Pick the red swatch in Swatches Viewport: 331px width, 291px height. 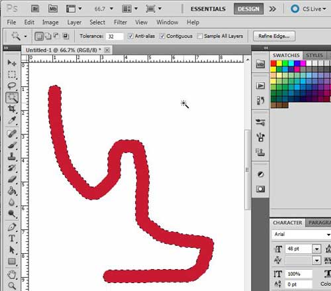[273, 64]
